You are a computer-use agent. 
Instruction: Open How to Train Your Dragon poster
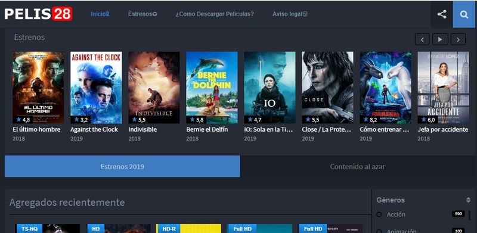pyautogui.click(x=385, y=87)
